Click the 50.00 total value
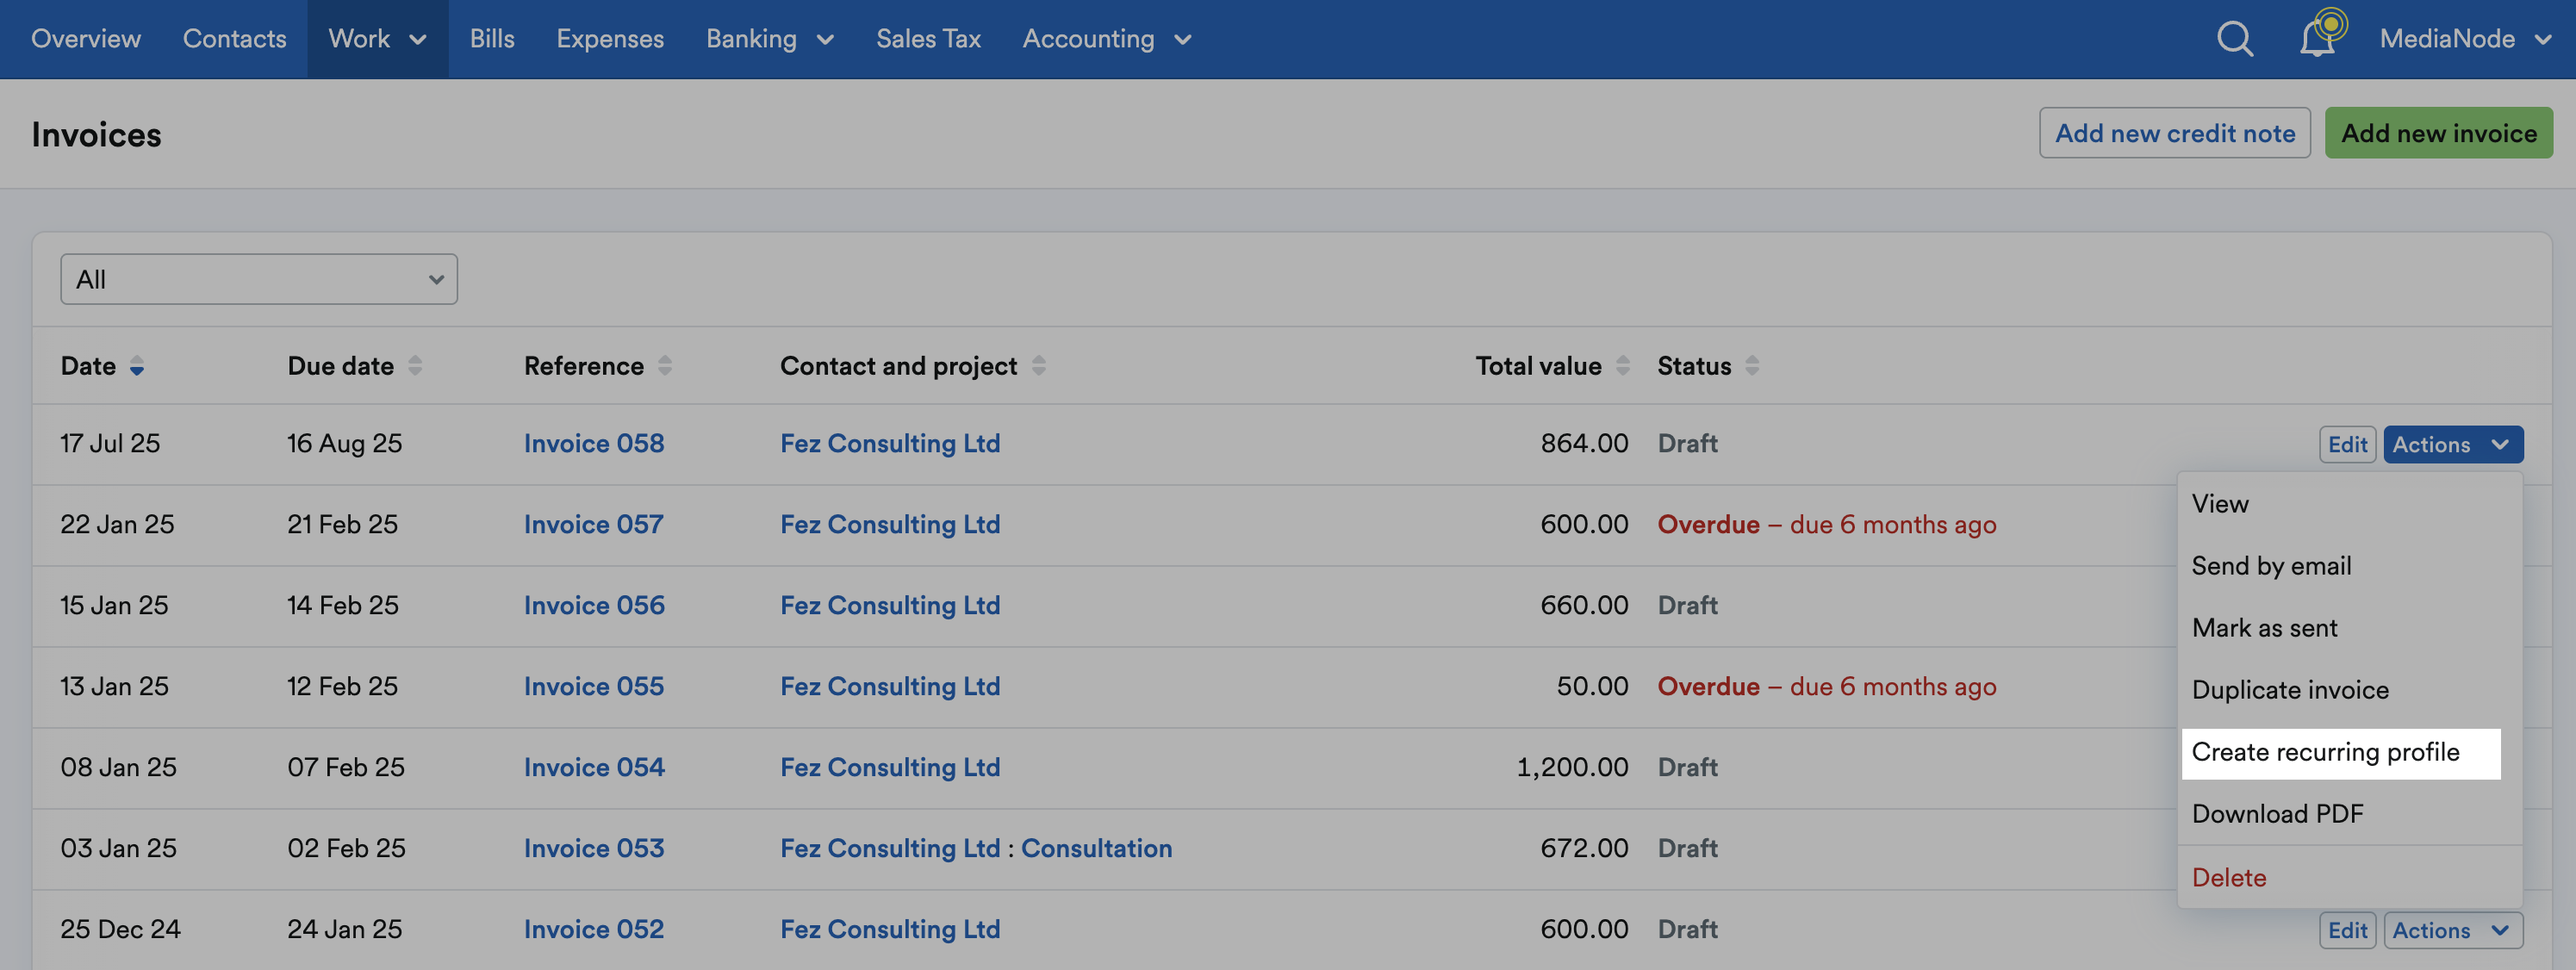This screenshot has height=970, width=2576. pos(1592,687)
